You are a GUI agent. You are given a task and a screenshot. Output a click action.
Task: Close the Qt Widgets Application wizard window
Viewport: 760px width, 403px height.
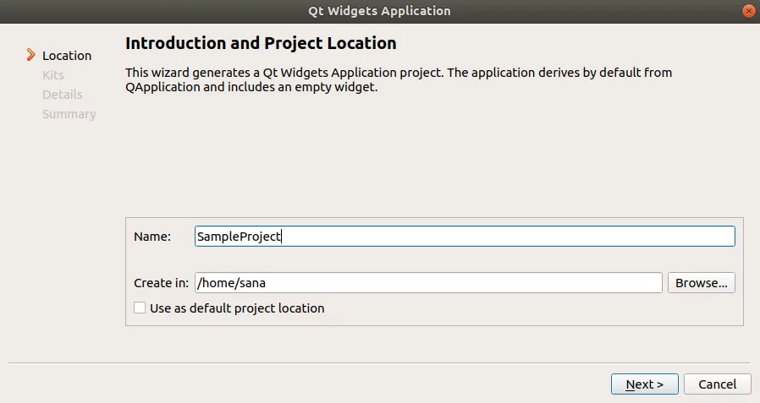748,11
